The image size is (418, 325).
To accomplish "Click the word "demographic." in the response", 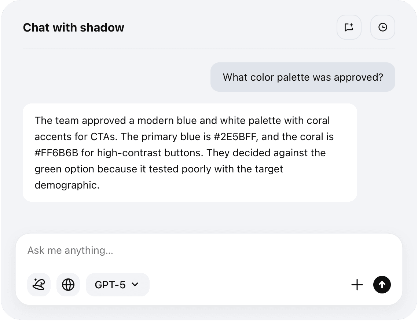I will 67,185.
